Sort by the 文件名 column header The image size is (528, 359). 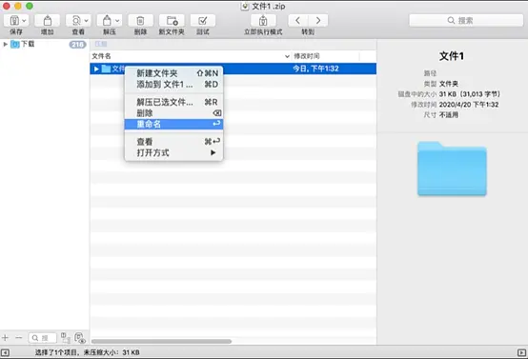[101, 56]
